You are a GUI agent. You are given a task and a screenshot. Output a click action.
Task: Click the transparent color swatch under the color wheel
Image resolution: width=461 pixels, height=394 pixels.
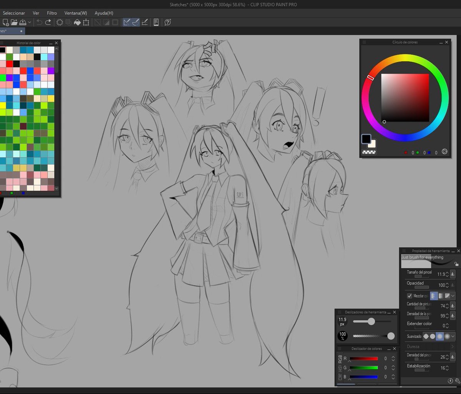click(369, 152)
